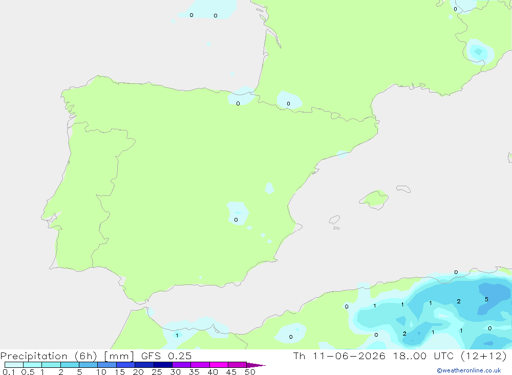512x375 pixels.
Task: Pick the 30–35 mm violet legend swatch
Action: [182, 365]
